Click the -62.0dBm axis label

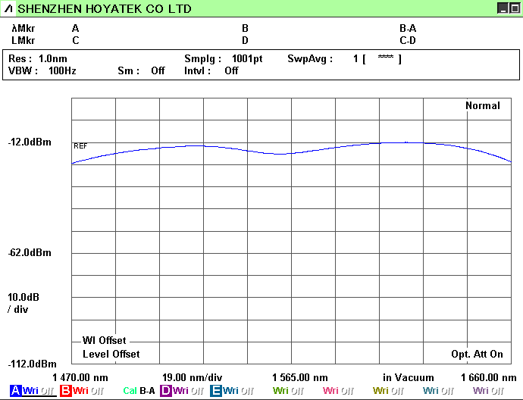pyautogui.click(x=30, y=252)
